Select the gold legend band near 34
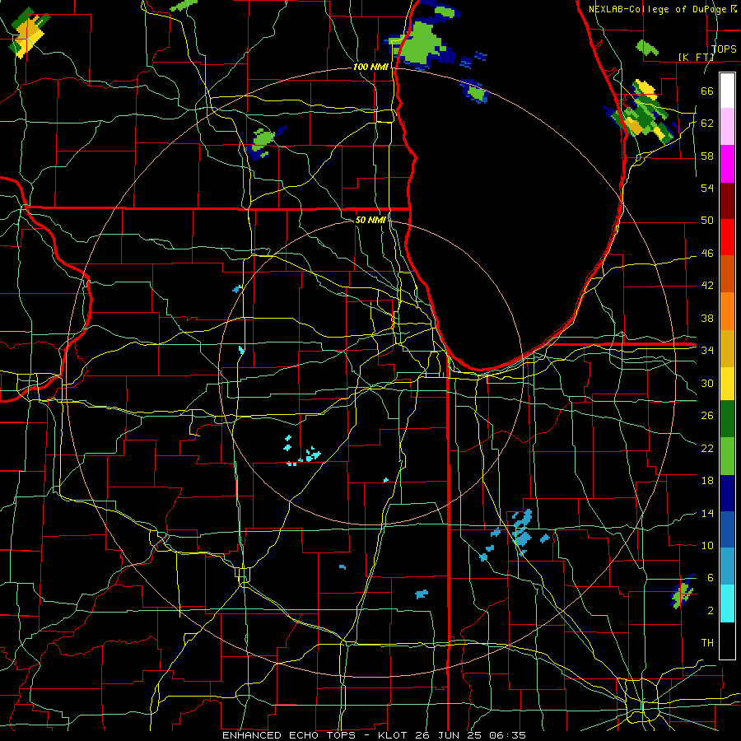Screen dimensions: 741x741 [727, 348]
